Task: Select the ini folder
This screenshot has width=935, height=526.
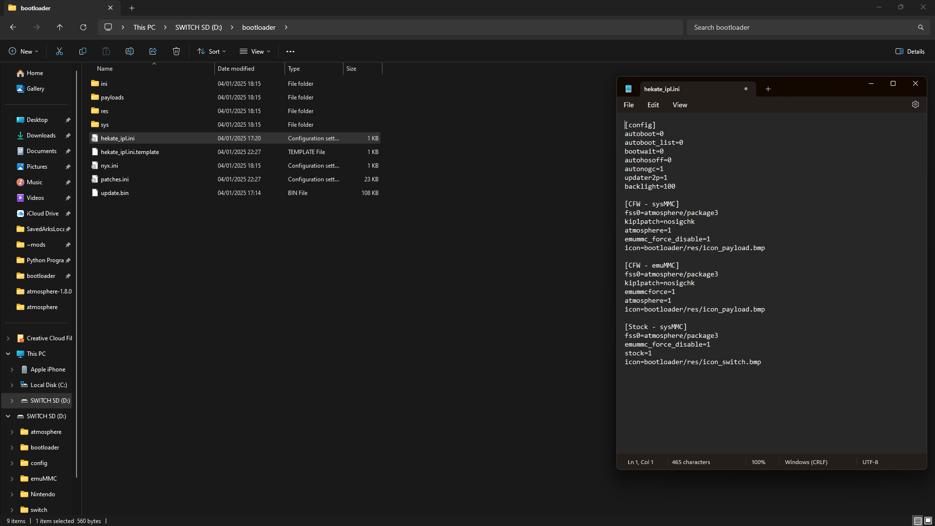Action: click(x=235, y=84)
